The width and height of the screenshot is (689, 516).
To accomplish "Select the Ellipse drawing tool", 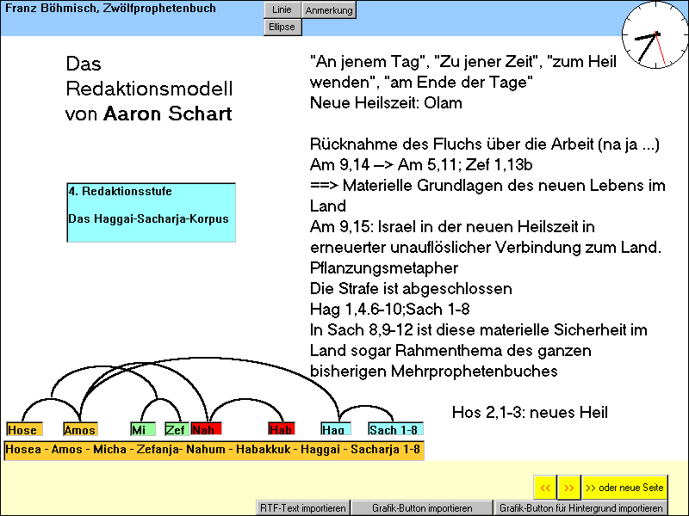I will tap(282, 27).
